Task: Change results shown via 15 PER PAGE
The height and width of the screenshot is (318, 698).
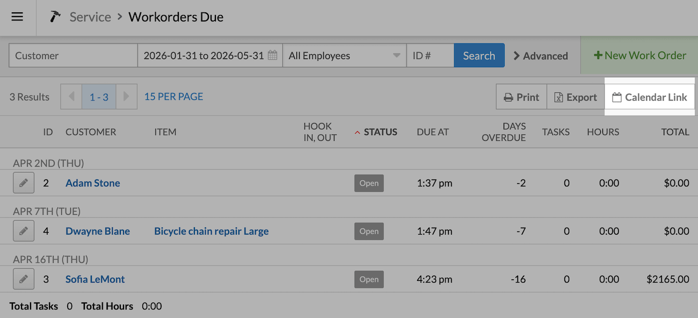Action: coord(173,97)
